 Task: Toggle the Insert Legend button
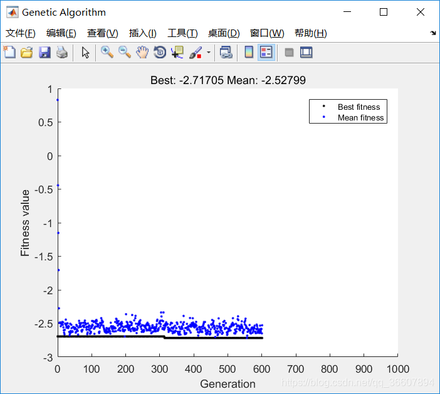click(x=266, y=53)
